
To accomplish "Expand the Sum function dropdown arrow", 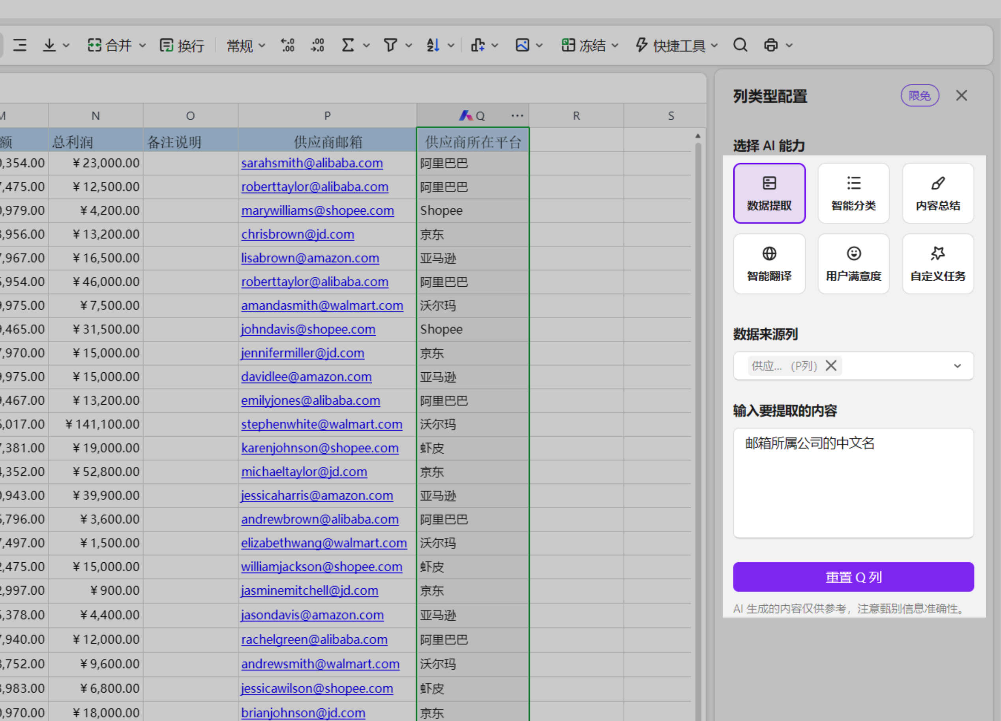I will click(x=366, y=45).
